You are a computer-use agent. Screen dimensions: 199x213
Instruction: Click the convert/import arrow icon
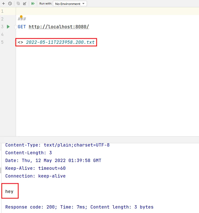click(x=24, y=3)
